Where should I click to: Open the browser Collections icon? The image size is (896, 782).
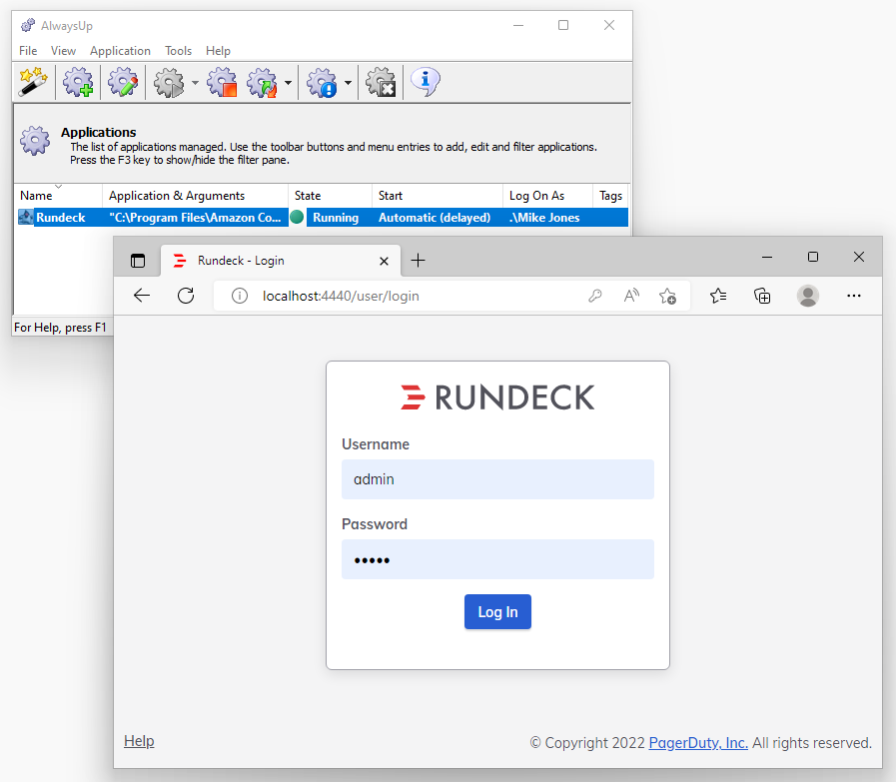pyautogui.click(x=762, y=296)
